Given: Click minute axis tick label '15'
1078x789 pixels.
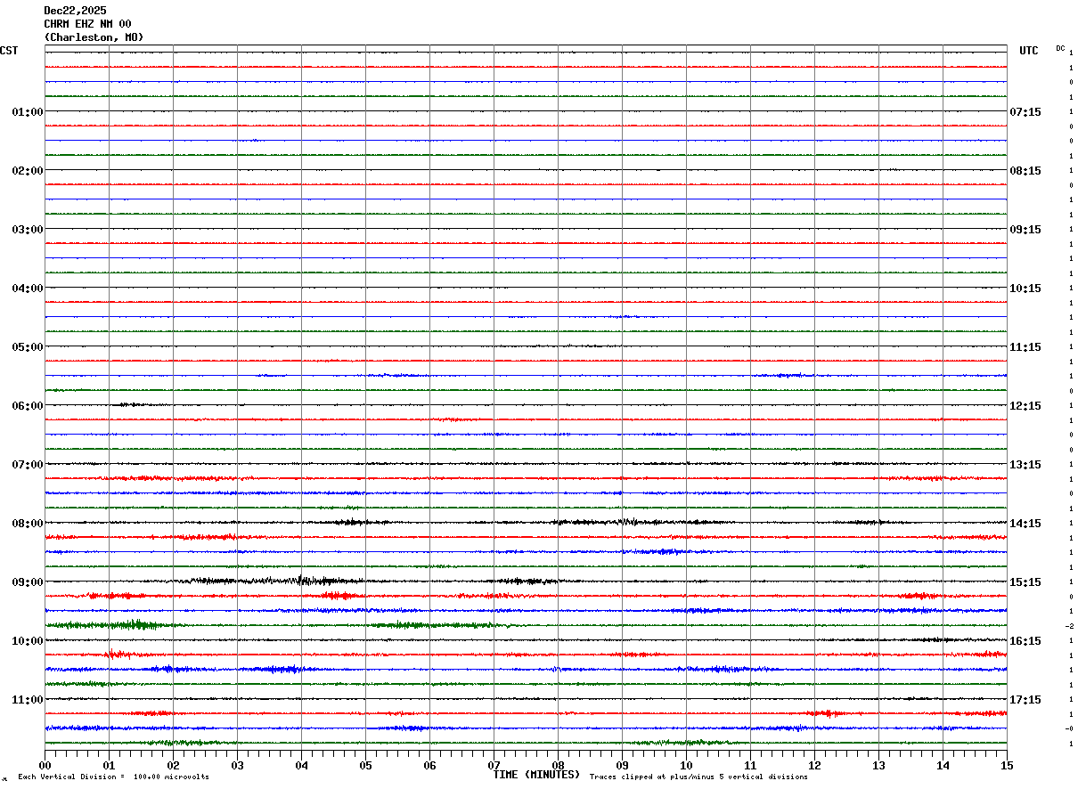Looking at the screenshot, I should click(1007, 765).
